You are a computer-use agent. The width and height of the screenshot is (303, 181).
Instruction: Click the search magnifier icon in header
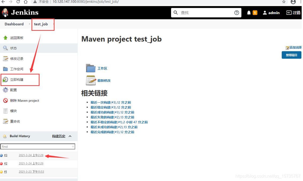pyautogui.click(x=175, y=13)
